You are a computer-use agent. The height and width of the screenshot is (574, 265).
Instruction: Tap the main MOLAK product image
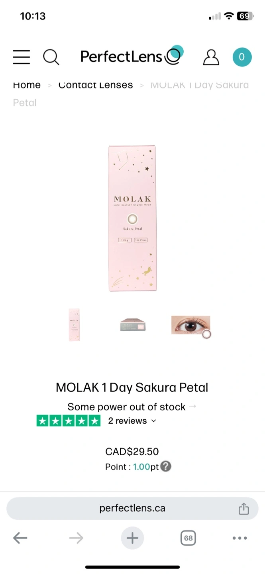tap(132, 218)
